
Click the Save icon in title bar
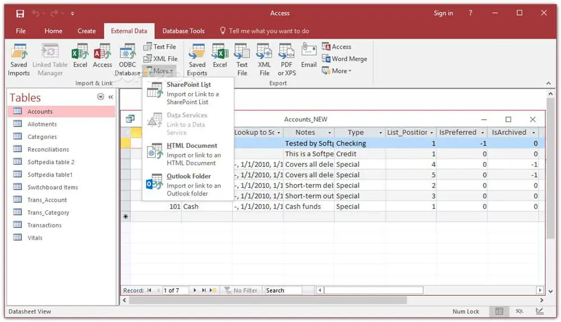(x=20, y=13)
